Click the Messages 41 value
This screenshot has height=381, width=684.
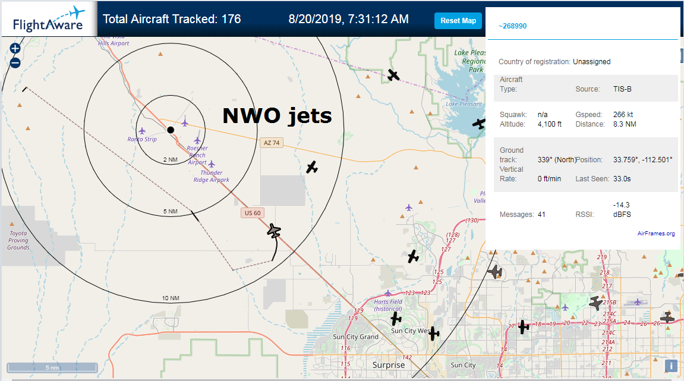point(541,215)
